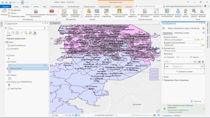
Task: Browse for input features folder icon
Action: [x=198, y=40]
